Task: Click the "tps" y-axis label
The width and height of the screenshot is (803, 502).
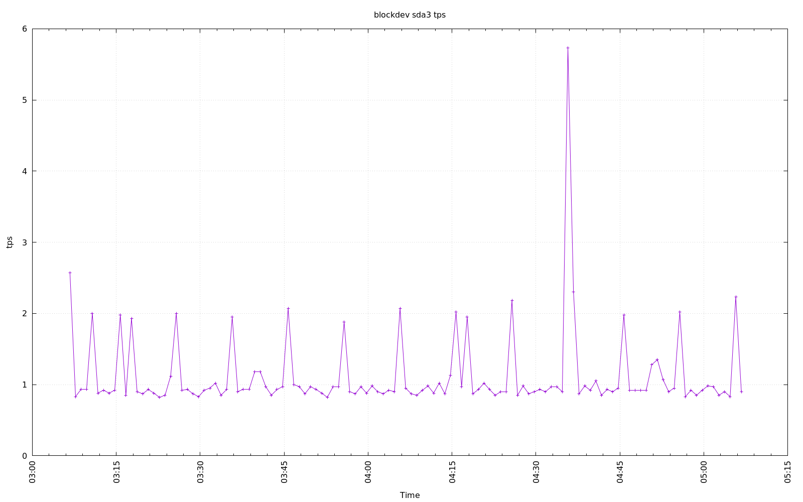Action: (x=10, y=242)
